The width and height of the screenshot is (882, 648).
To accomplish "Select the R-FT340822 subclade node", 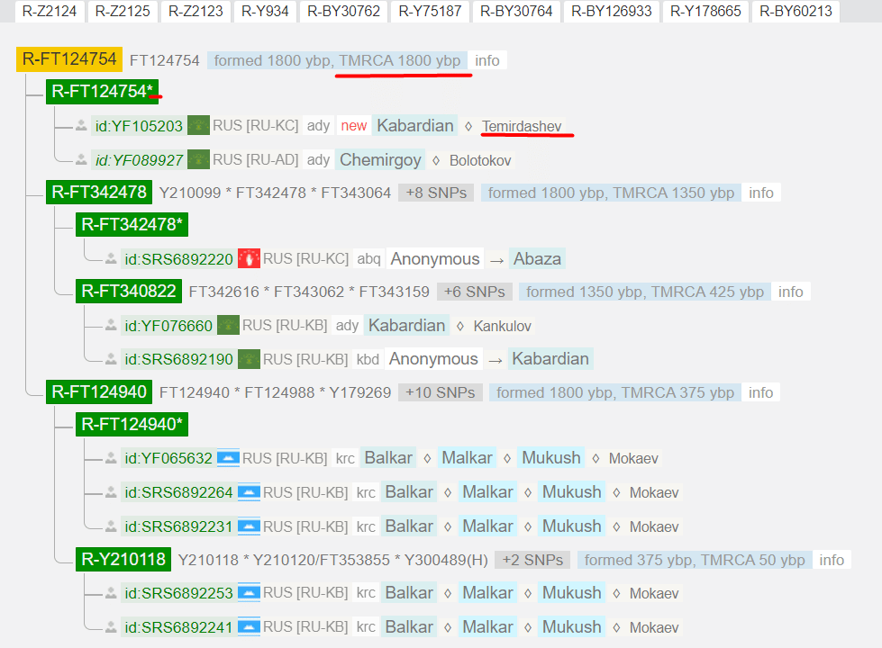I will pyautogui.click(x=129, y=292).
